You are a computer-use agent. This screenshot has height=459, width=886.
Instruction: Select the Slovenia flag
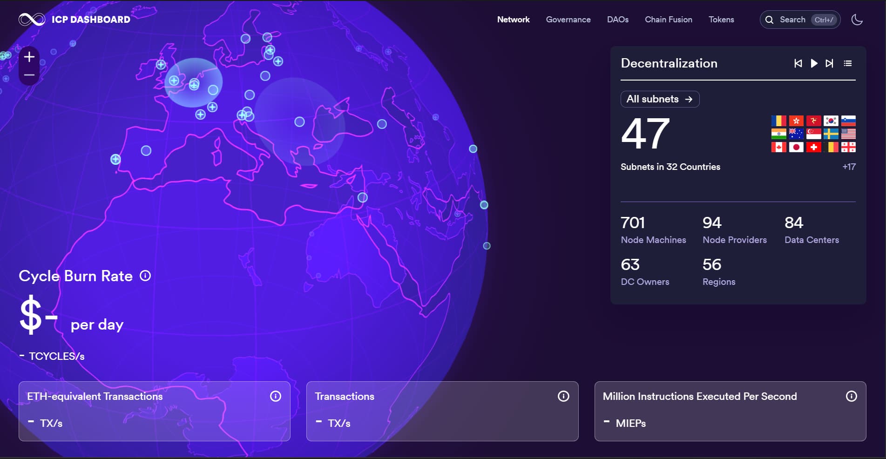coord(848,121)
